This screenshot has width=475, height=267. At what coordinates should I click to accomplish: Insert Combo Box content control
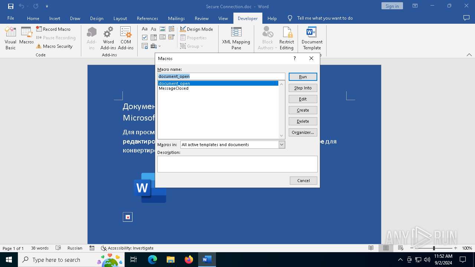click(154, 37)
